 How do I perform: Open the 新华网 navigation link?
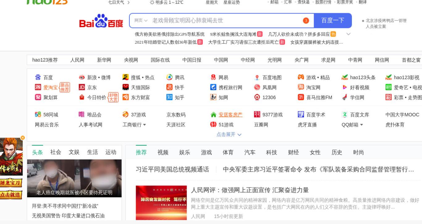pyautogui.click(x=104, y=60)
